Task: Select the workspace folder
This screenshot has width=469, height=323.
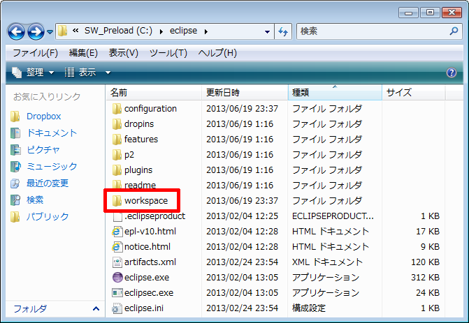Action: tap(146, 201)
